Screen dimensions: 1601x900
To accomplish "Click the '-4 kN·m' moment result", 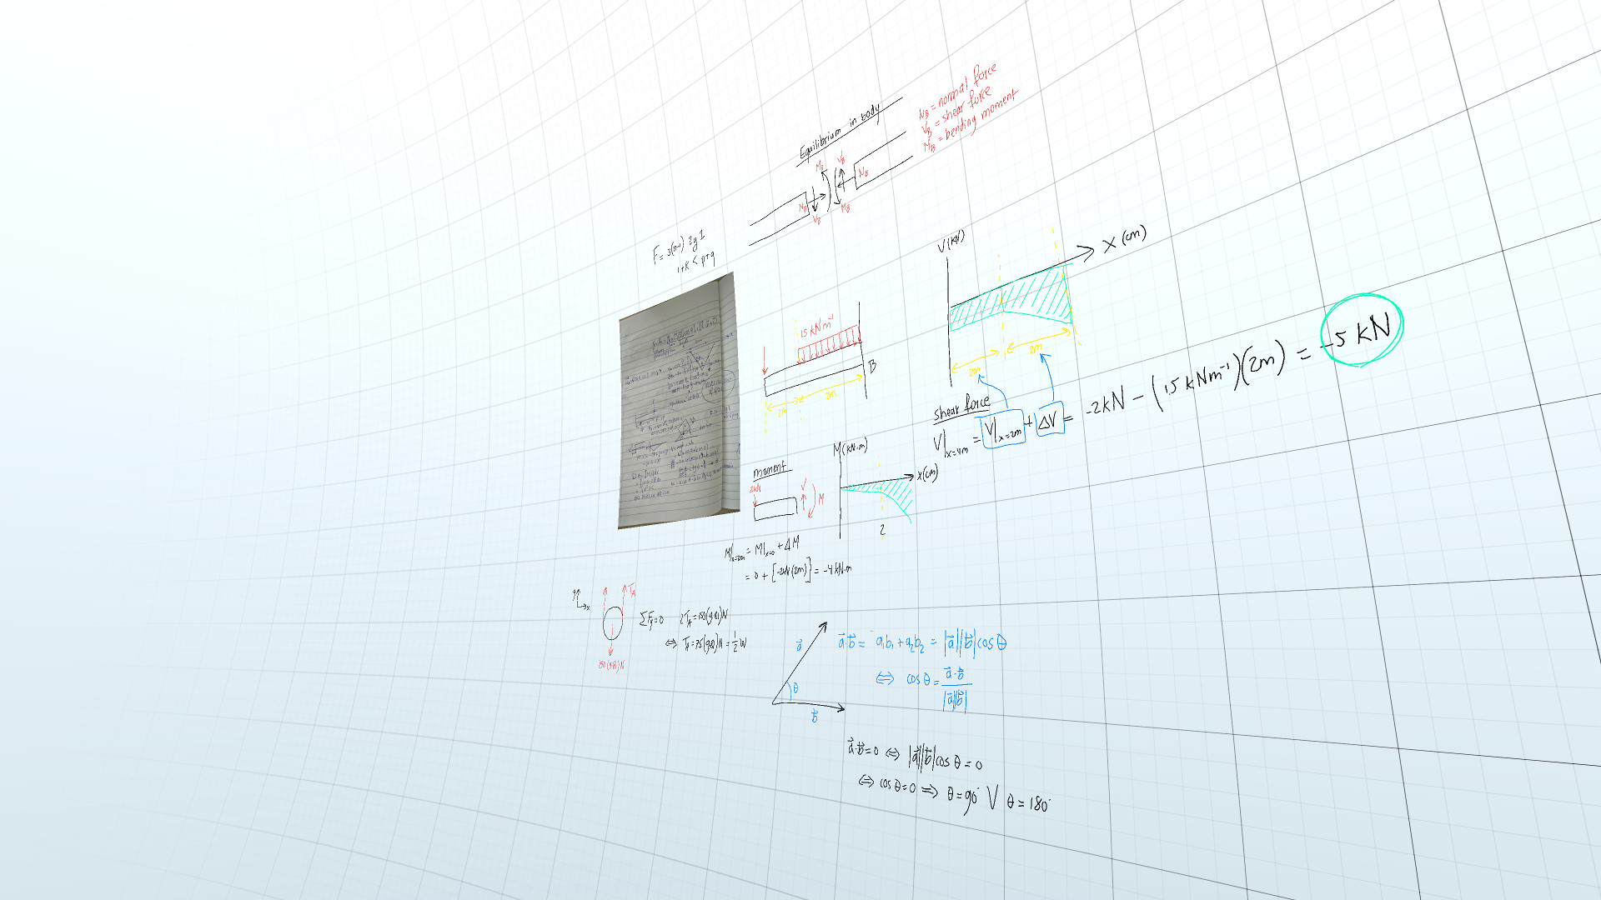I will click(837, 570).
